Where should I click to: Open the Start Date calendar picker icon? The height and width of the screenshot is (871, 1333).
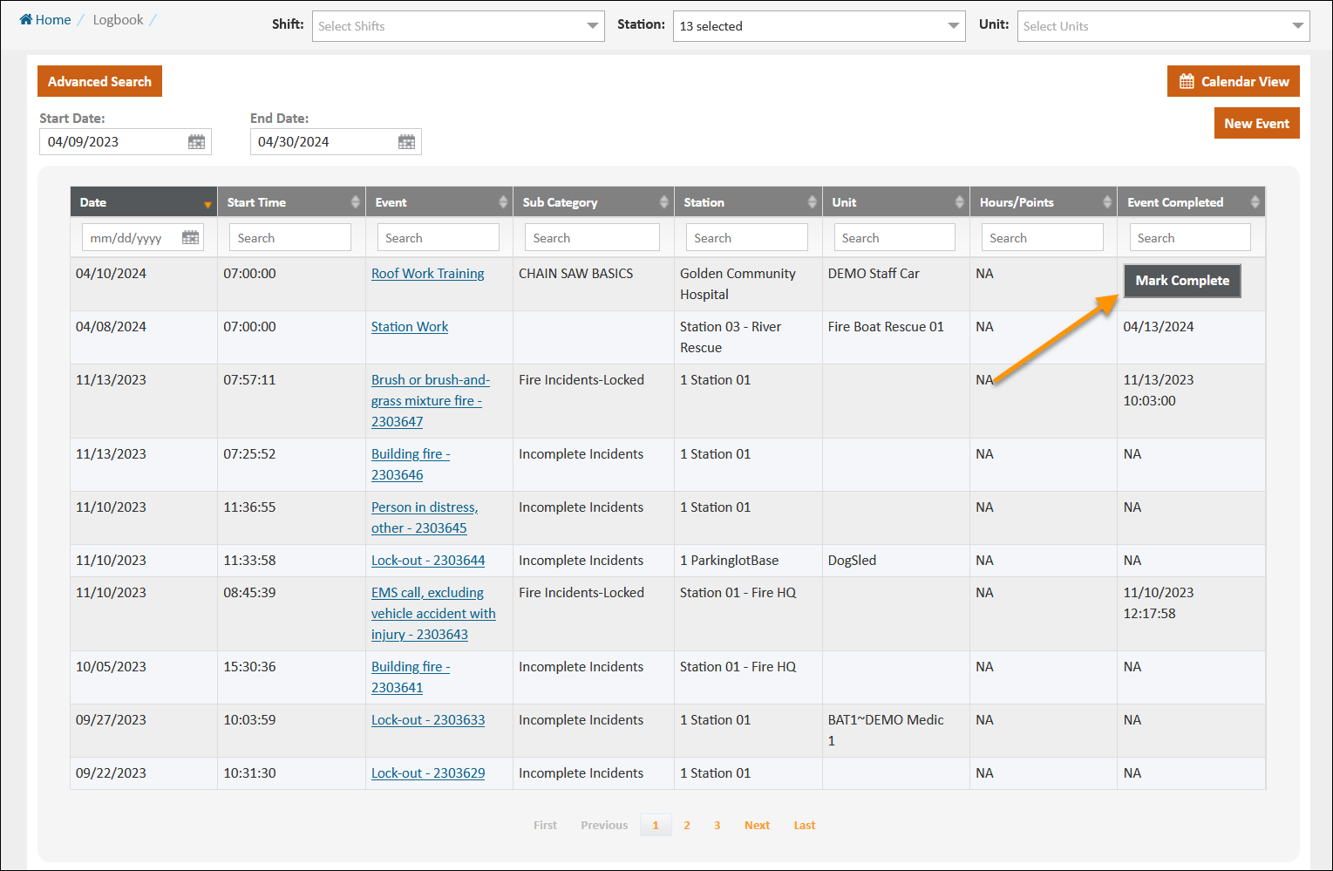click(x=196, y=142)
